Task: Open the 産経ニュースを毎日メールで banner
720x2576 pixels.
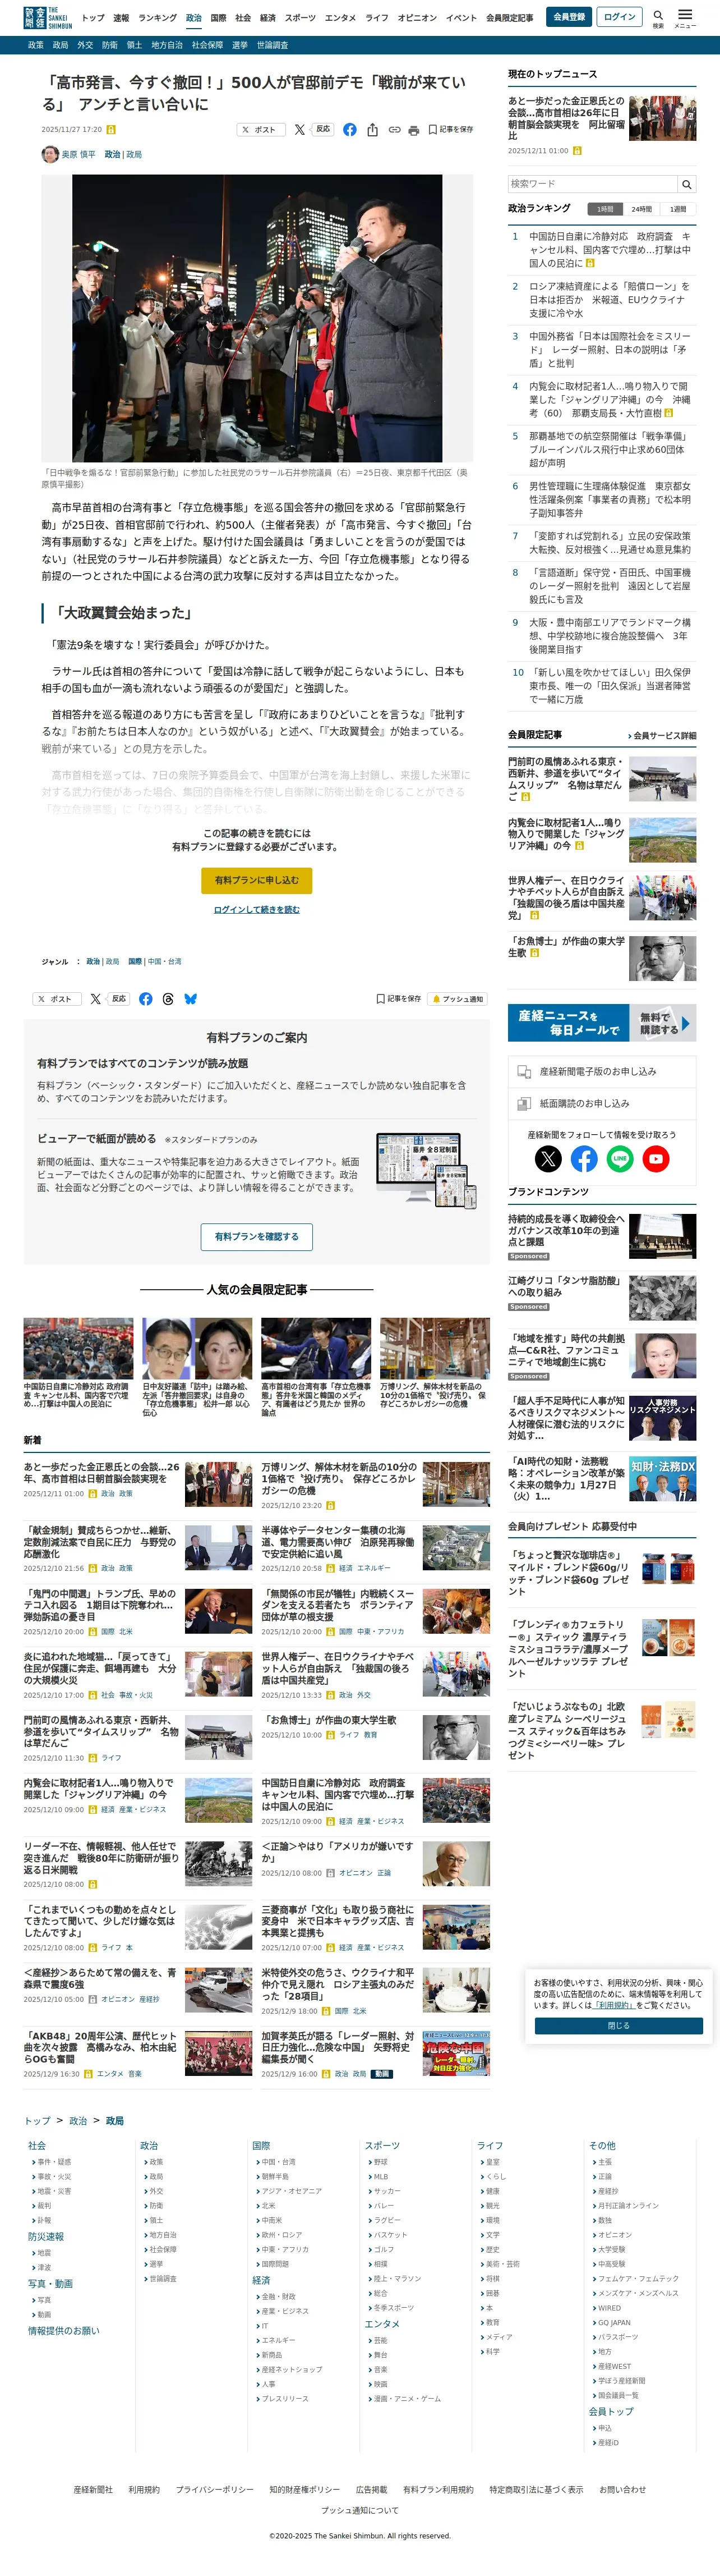Action: click(x=602, y=1023)
